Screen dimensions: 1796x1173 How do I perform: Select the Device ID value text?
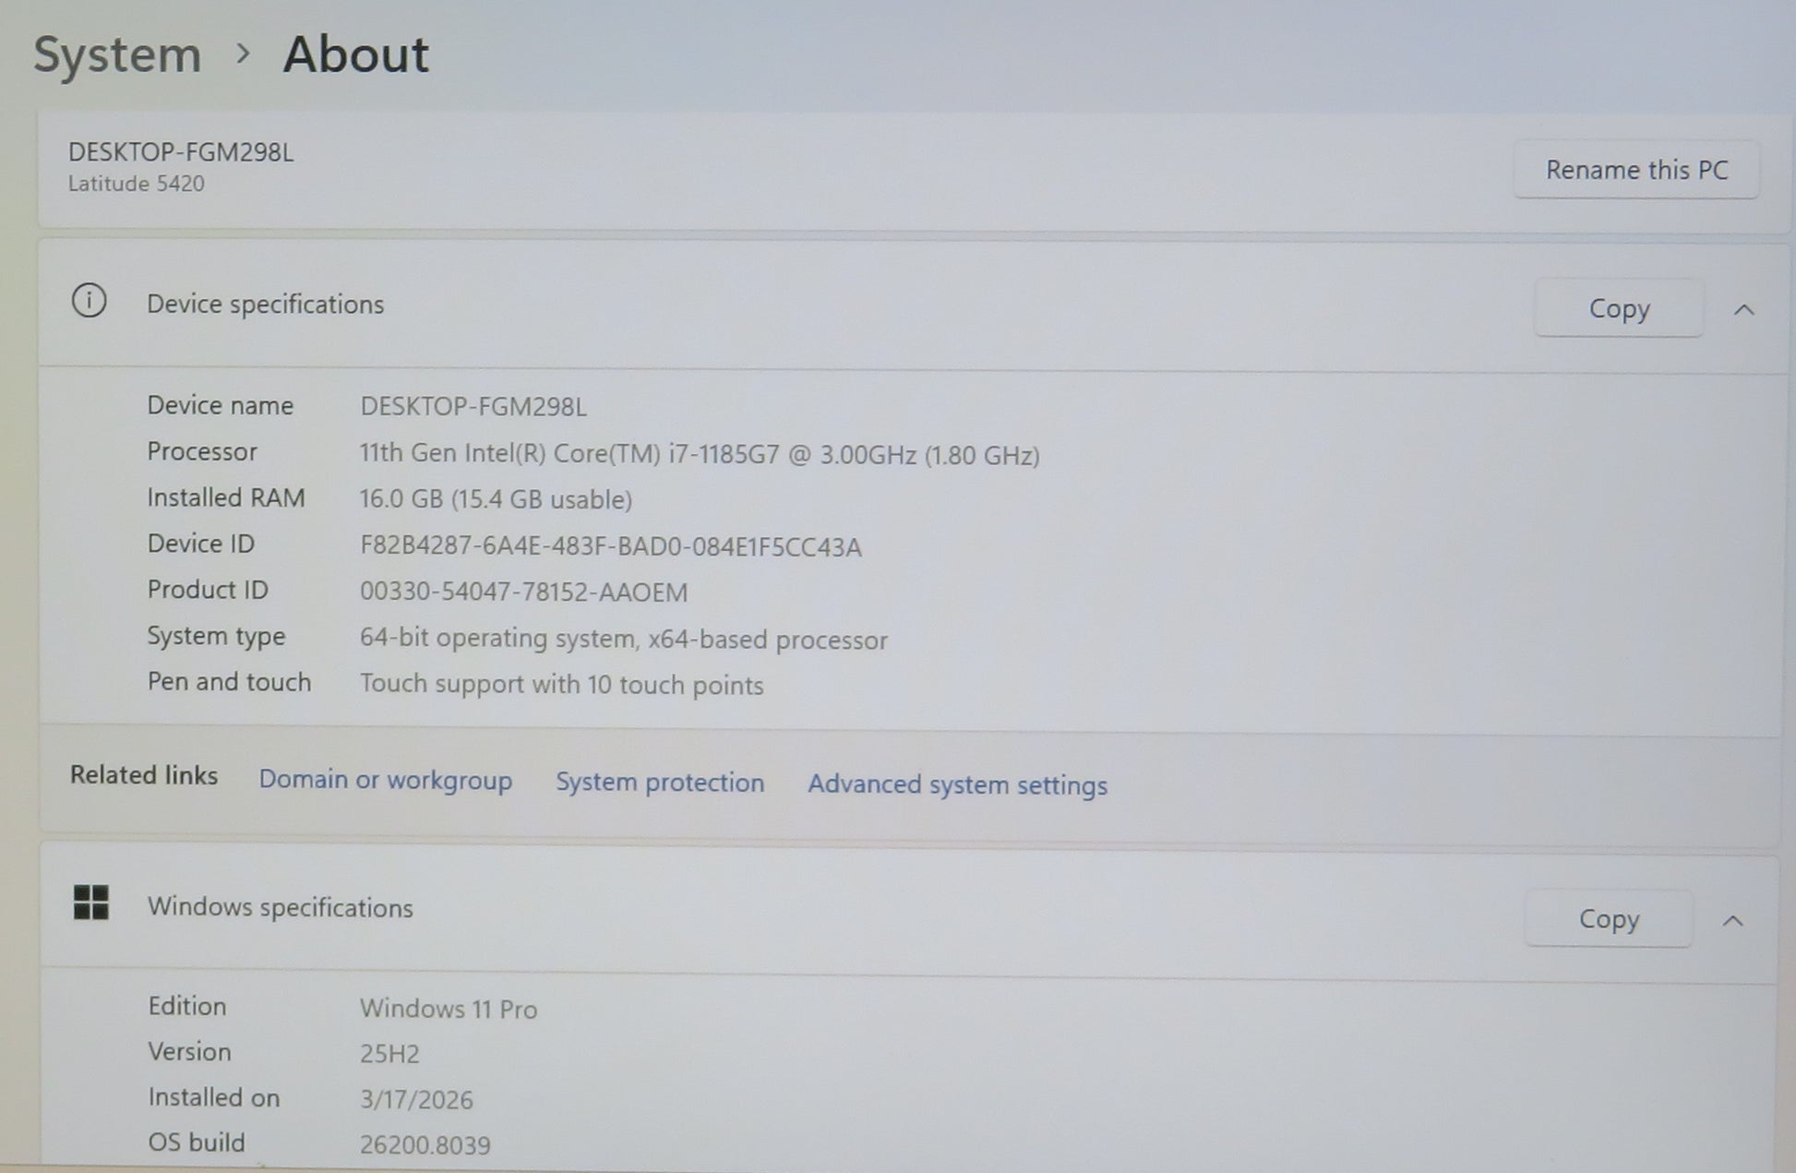tap(610, 546)
